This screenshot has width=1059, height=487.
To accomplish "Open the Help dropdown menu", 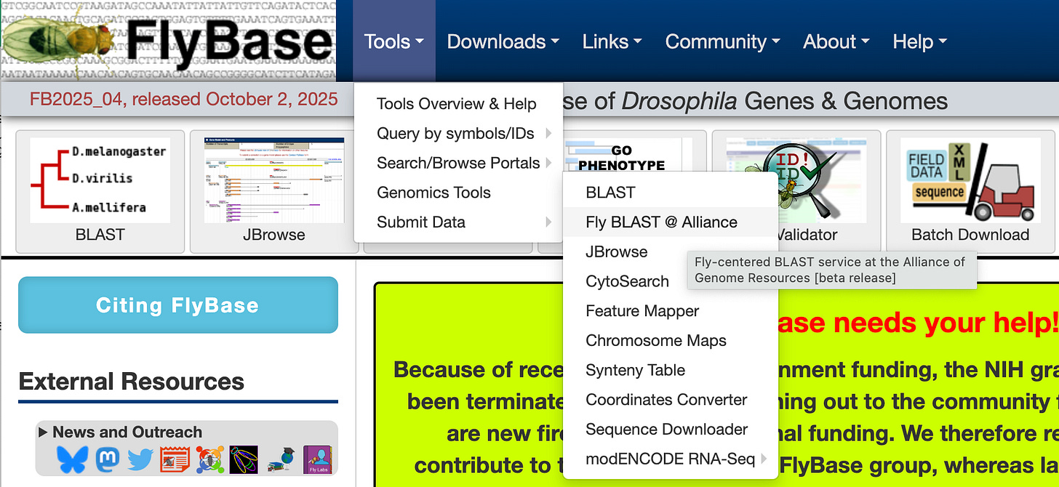I will coord(919,41).
